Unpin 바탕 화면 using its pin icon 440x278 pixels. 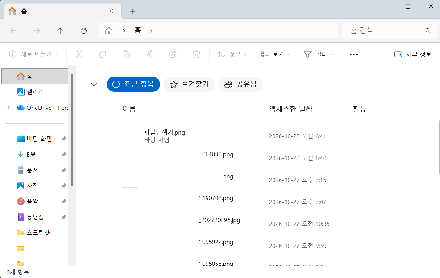pyautogui.click(x=64, y=139)
